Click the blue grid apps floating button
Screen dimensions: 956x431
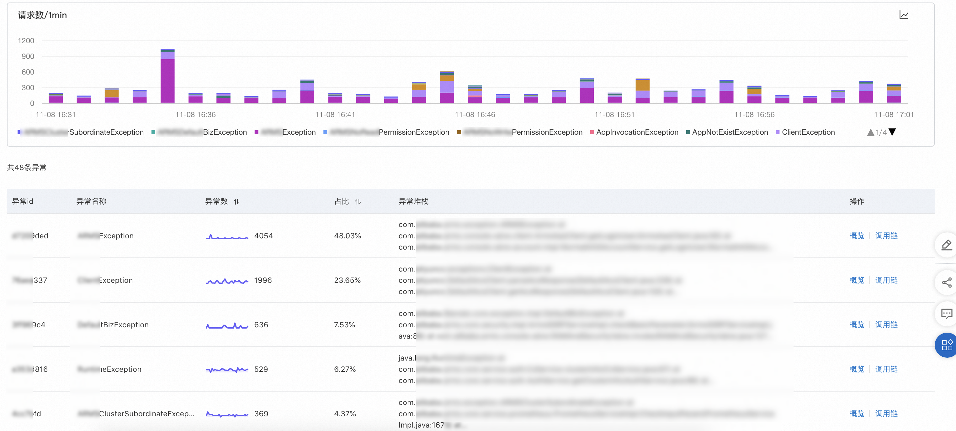[947, 345]
